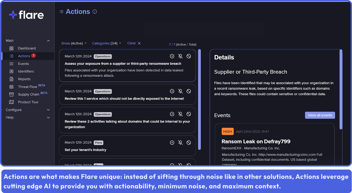352x193 pixels.
Task: Click the Supply Chain box icon
Action: point(11,94)
